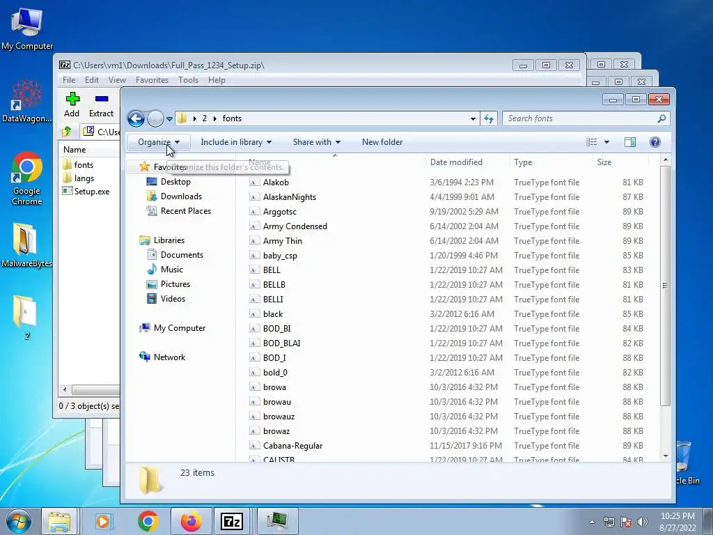Open the Help menu in 7-Zip
Viewport: 713px width, 535px height.
point(217,80)
